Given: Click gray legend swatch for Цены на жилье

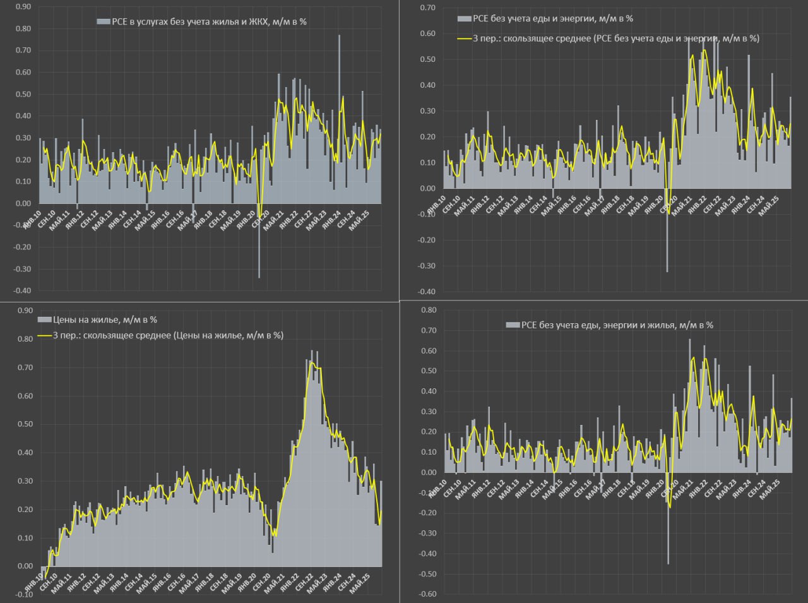Looking at the screenshot, I should pyautogui.click(x=45, y=320).
